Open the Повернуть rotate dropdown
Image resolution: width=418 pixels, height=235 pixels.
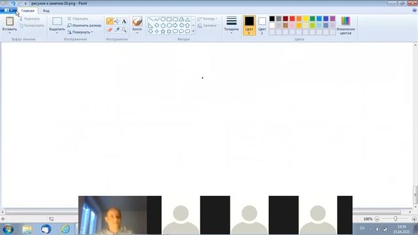tap(80, 32)
